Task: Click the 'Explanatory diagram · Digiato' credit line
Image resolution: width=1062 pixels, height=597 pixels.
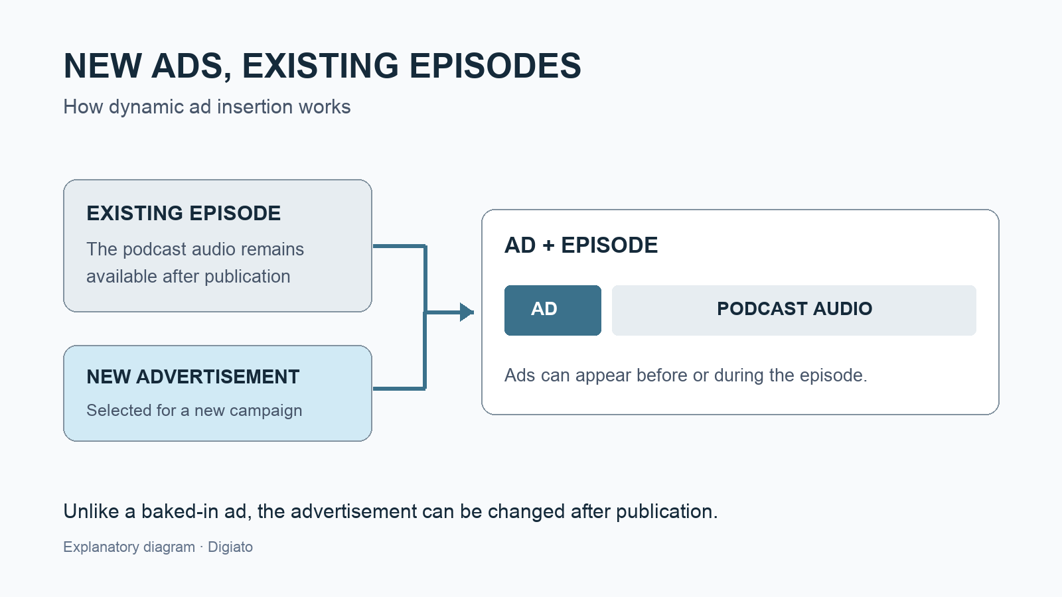Action: (158, 547)
